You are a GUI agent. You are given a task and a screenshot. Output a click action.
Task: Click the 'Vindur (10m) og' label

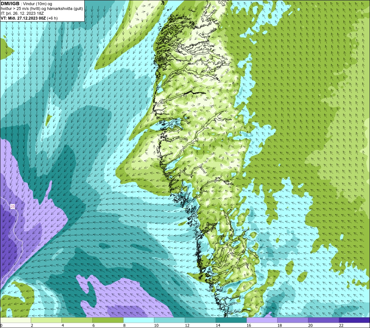(x=38, y=4)
